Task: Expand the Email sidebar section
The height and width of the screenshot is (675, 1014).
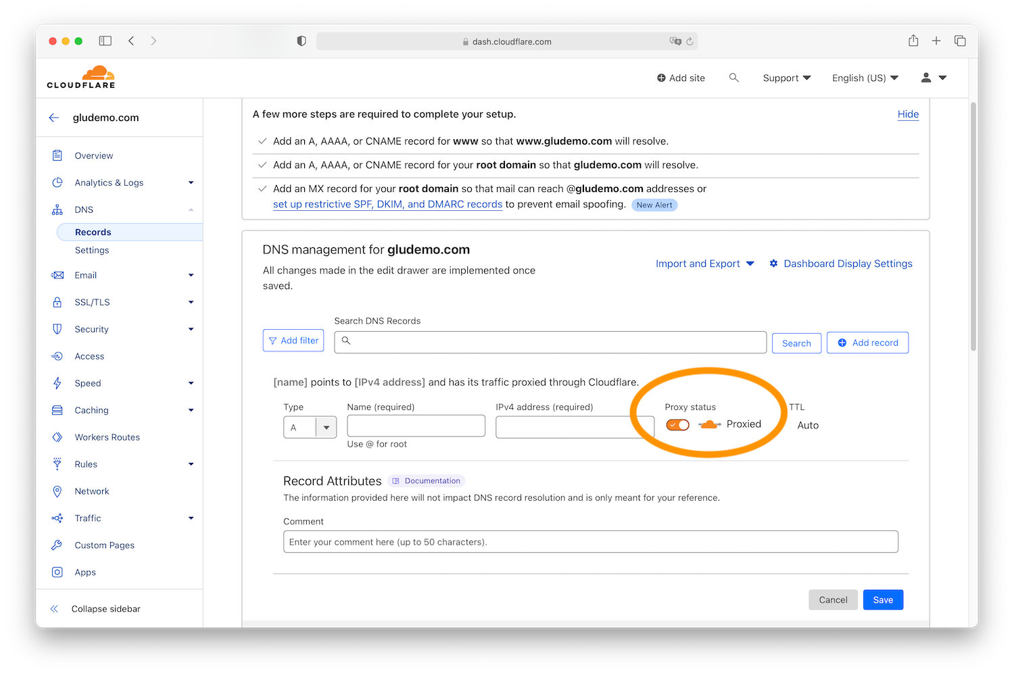Action: click(191, 275)
